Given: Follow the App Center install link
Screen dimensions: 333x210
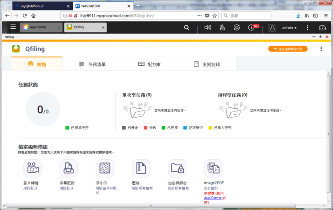Looking at the screenshot, I should [213, 198].
